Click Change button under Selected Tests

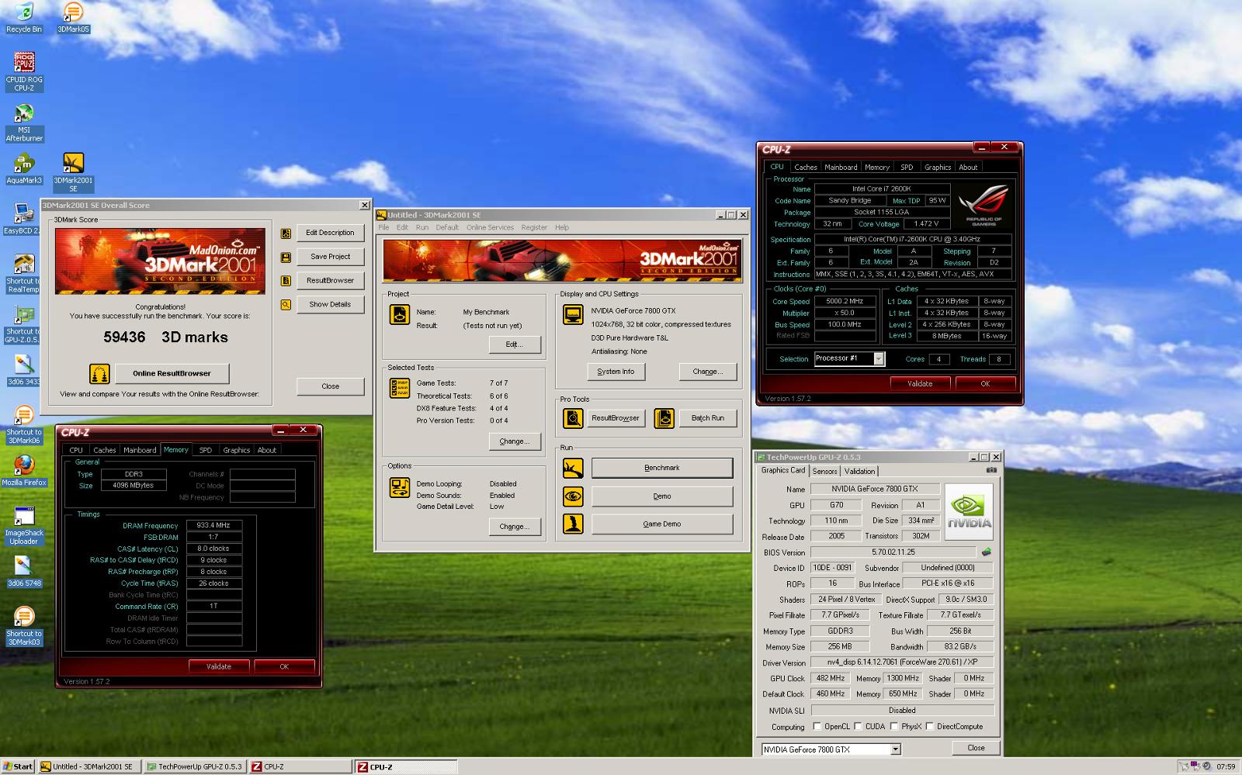[515, 441]
